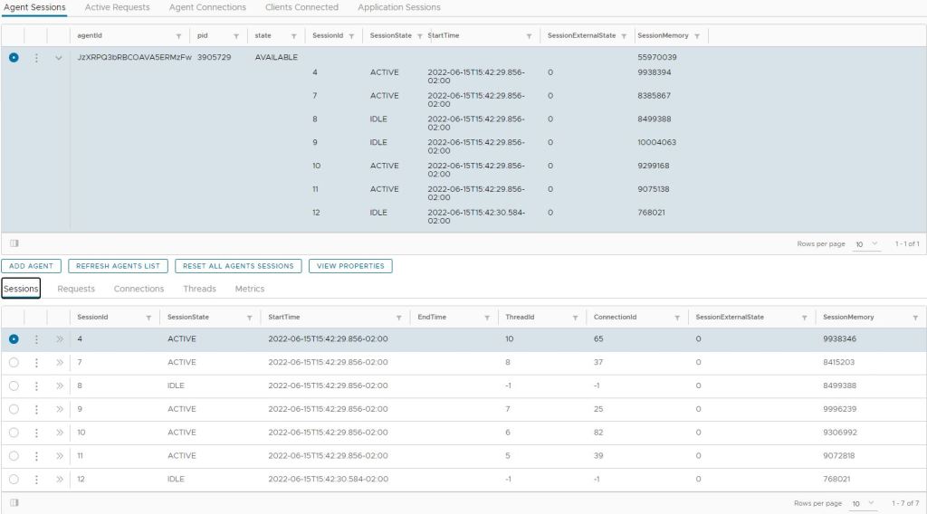
Task: Click the ADD AGENT button
Action: [32, 266]
